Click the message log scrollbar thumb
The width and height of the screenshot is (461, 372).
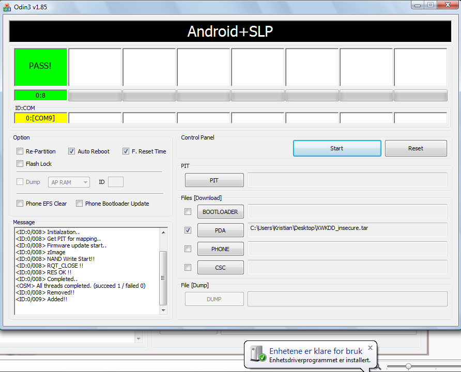(x=163, y=278)
